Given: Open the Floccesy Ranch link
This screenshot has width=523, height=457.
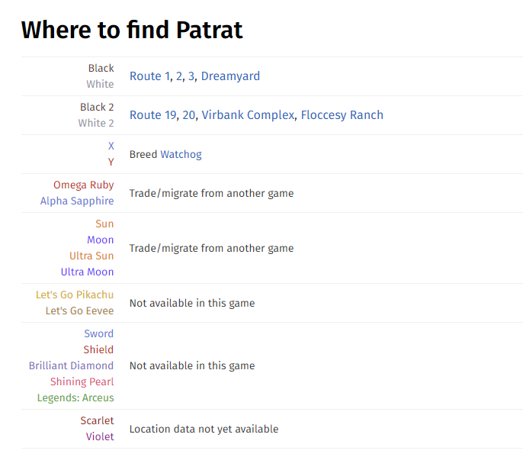Looking at the screenshot, I should click(342, 115).
